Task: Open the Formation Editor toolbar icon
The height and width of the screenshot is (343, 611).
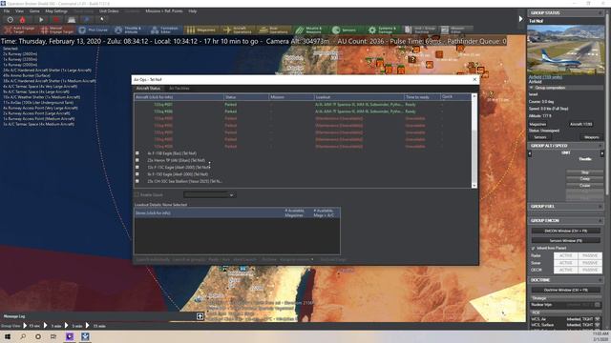Action: (165, 30)
